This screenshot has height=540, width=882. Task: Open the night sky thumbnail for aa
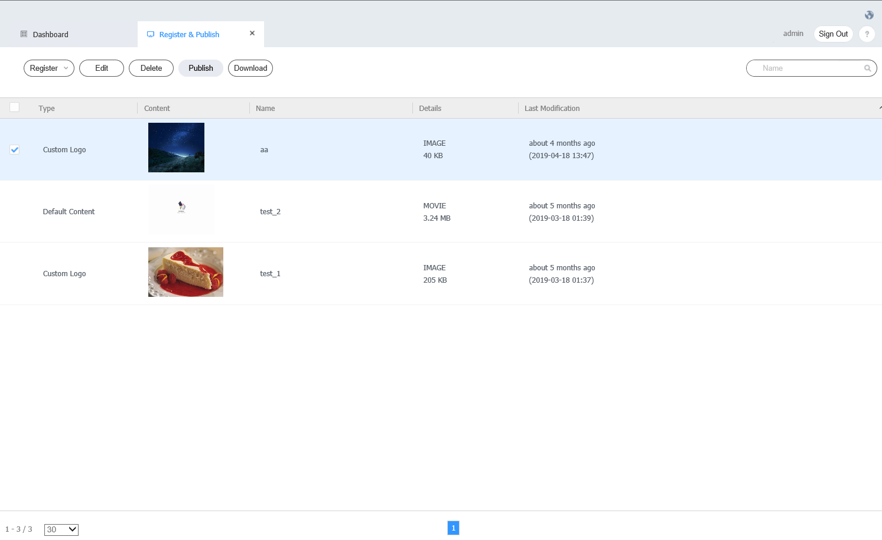[176, 148]
